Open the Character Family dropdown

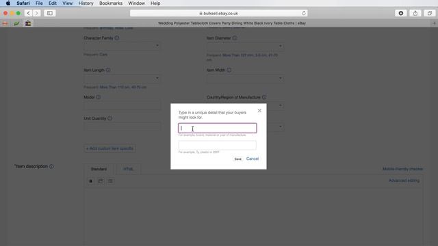pos(122,46)
